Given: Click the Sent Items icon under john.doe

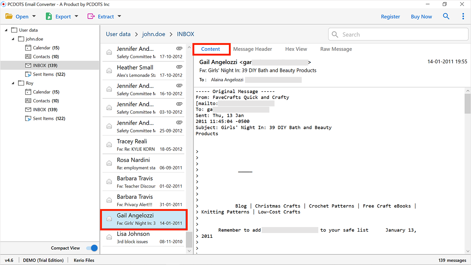Looking at the screenshot, I should point(28,74).
